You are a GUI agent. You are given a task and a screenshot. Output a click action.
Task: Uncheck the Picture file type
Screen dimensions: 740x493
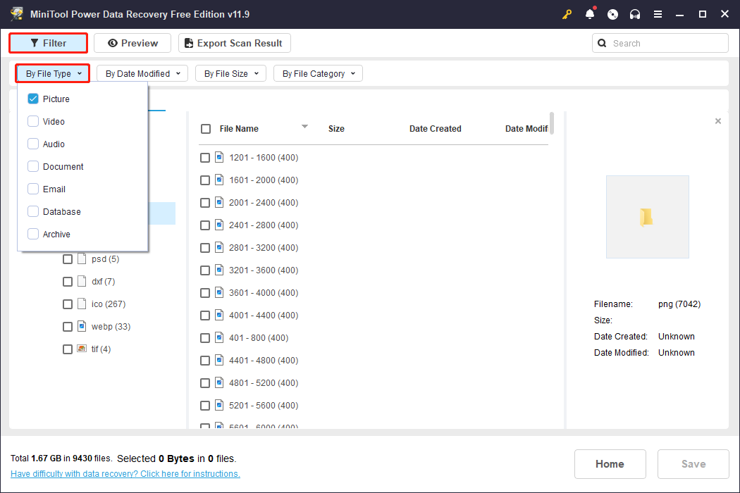pyautogui.click(x=33, y=99)
